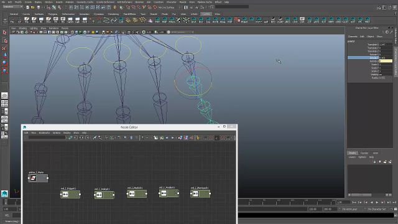398x224 pixels.
Task: Click the Save Scene icon on status line
Action: point(39,7)
